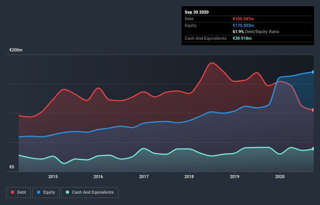Click the Debt label in tooltip
Image resolution: width=320 pixels, height=205 pixels.
[x=189, y=19]
